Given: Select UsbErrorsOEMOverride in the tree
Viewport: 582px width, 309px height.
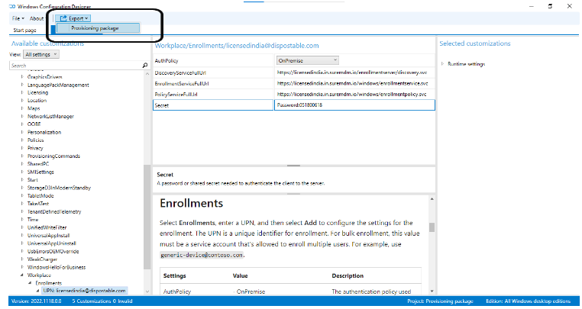Looking at the screenshot, I should point(53,252).
